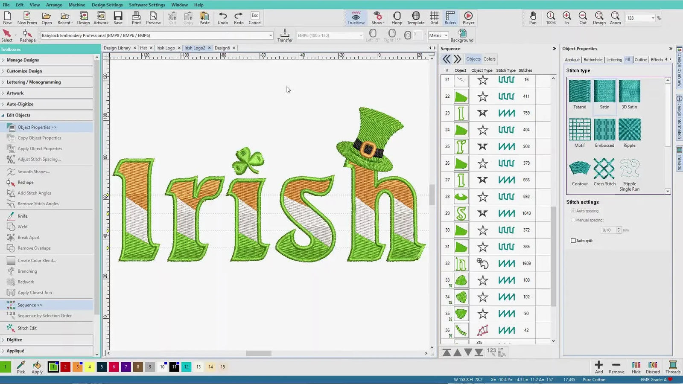Switch Sequence view to Colors
Image resolution: width=683 pixels, height=384 pixels.
pos(489,59)
